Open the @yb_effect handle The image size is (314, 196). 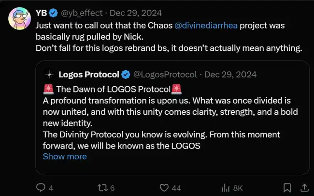pyautogui.click(x=79, y=12)
